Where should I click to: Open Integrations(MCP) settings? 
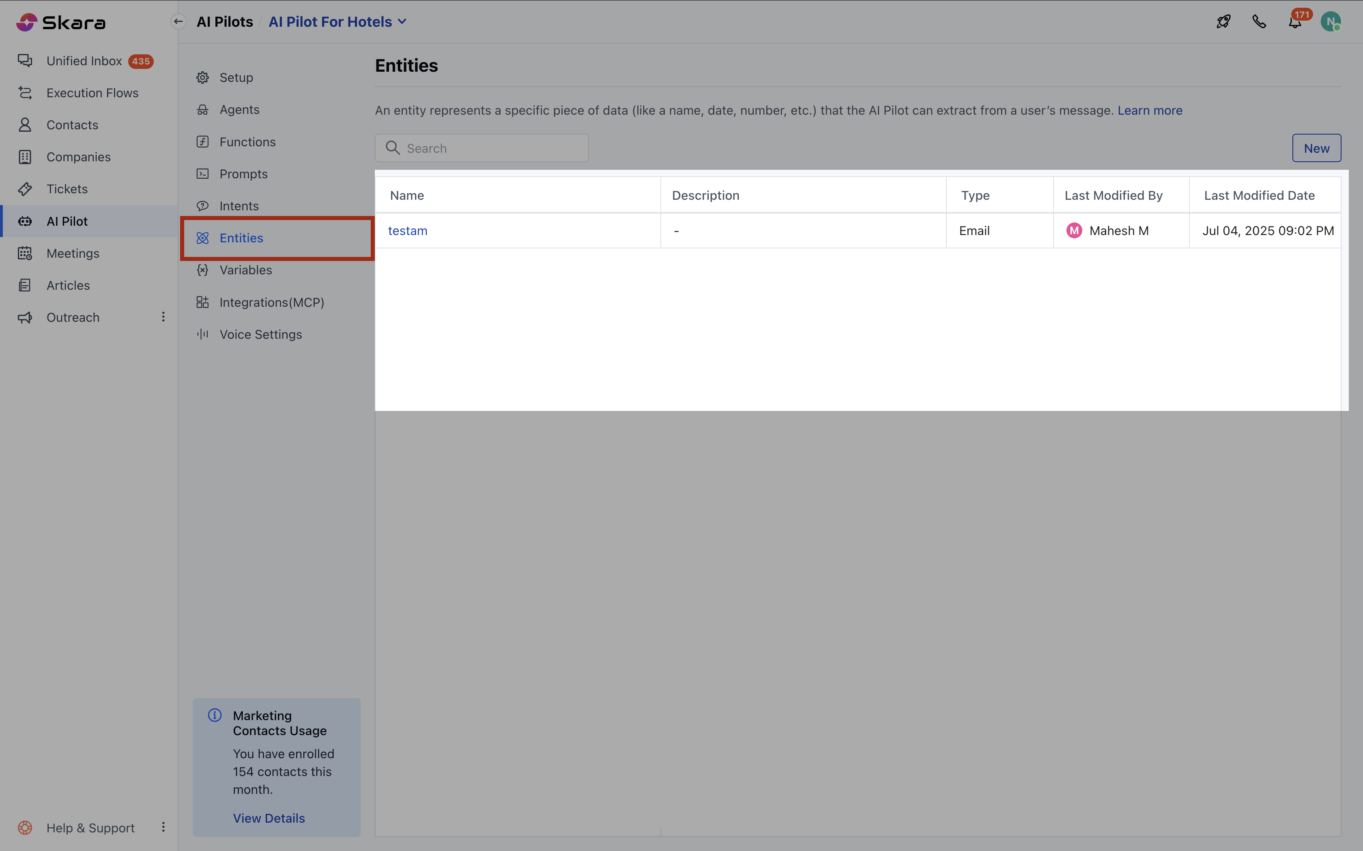click(x=271, y=302)
